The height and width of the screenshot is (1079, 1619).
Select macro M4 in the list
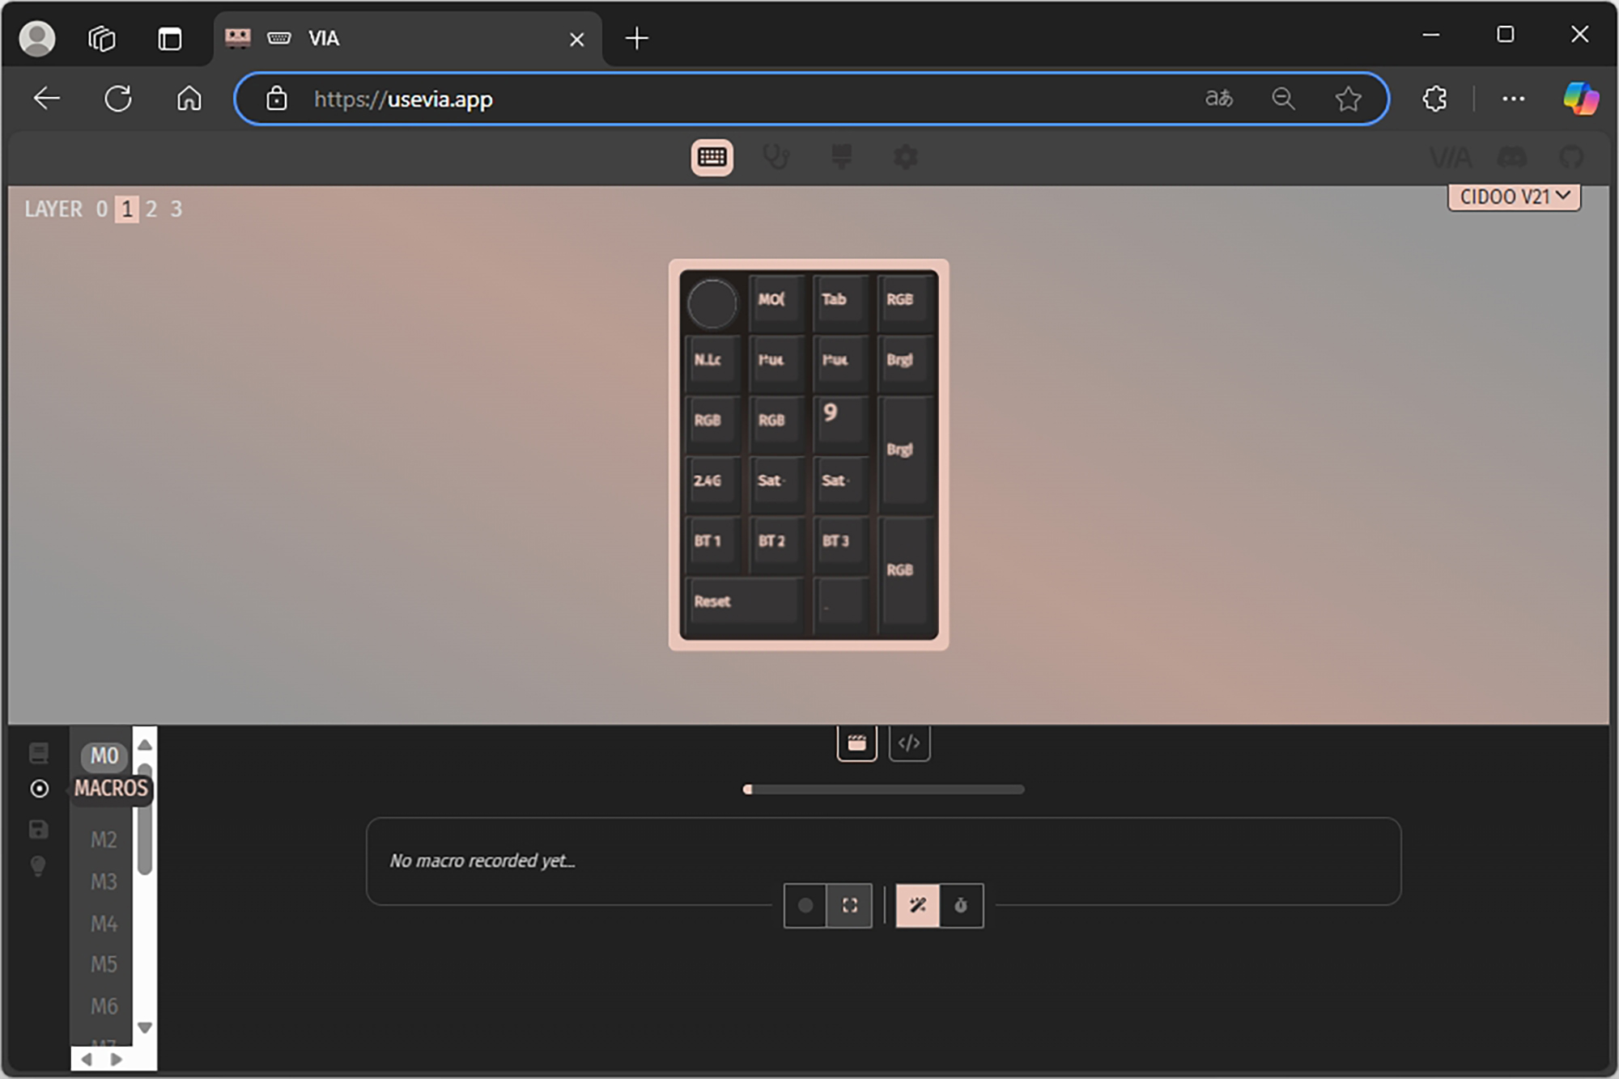[104, 923]
